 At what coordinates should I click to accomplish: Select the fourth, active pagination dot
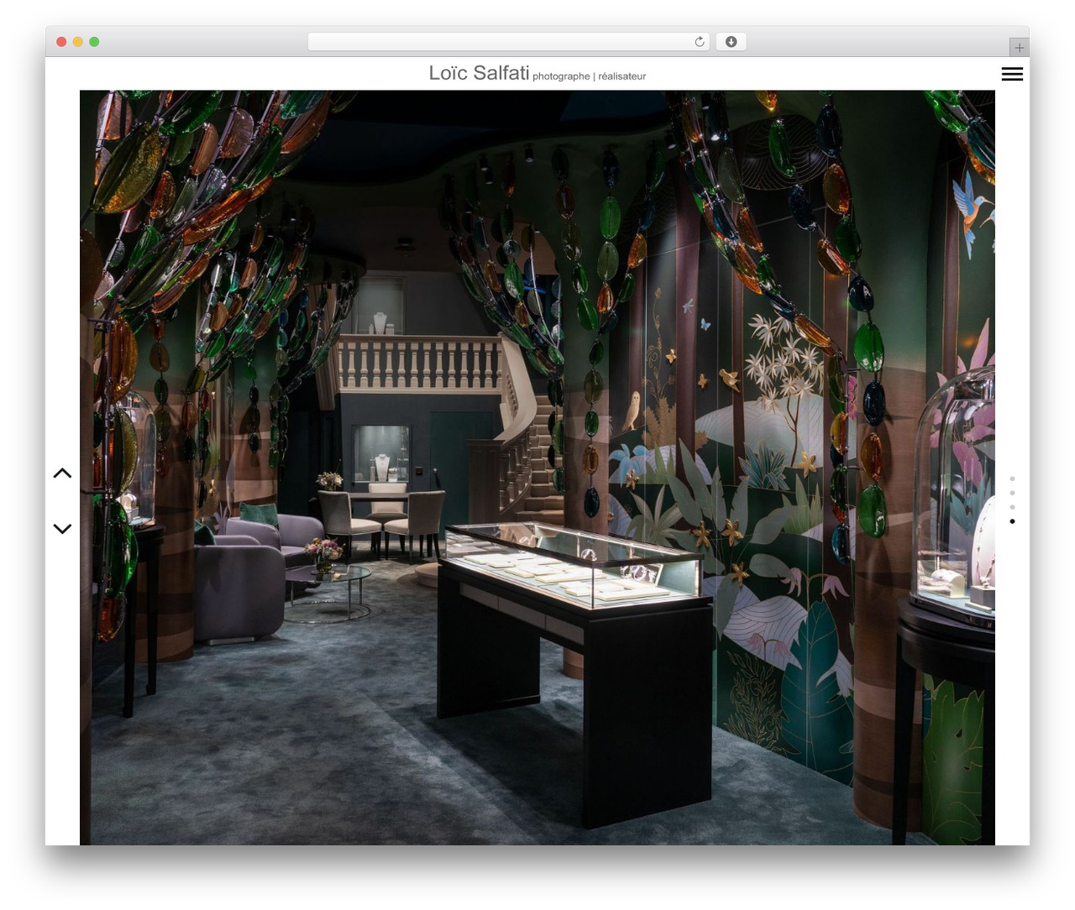click(x=1012, y=521)
